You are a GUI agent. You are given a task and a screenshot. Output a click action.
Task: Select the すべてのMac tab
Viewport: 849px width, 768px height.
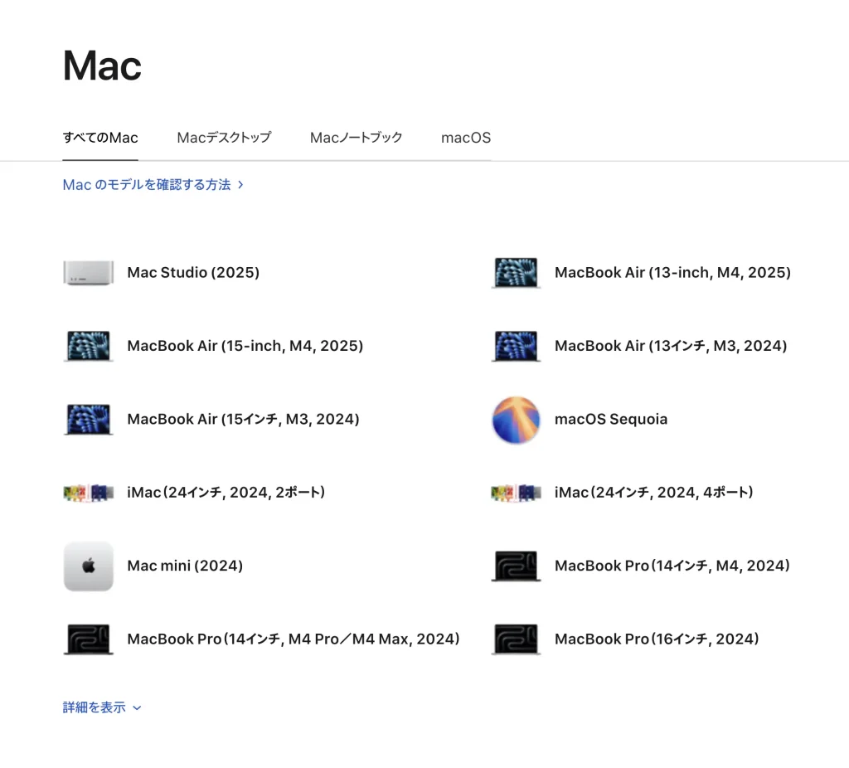[100, 138]
